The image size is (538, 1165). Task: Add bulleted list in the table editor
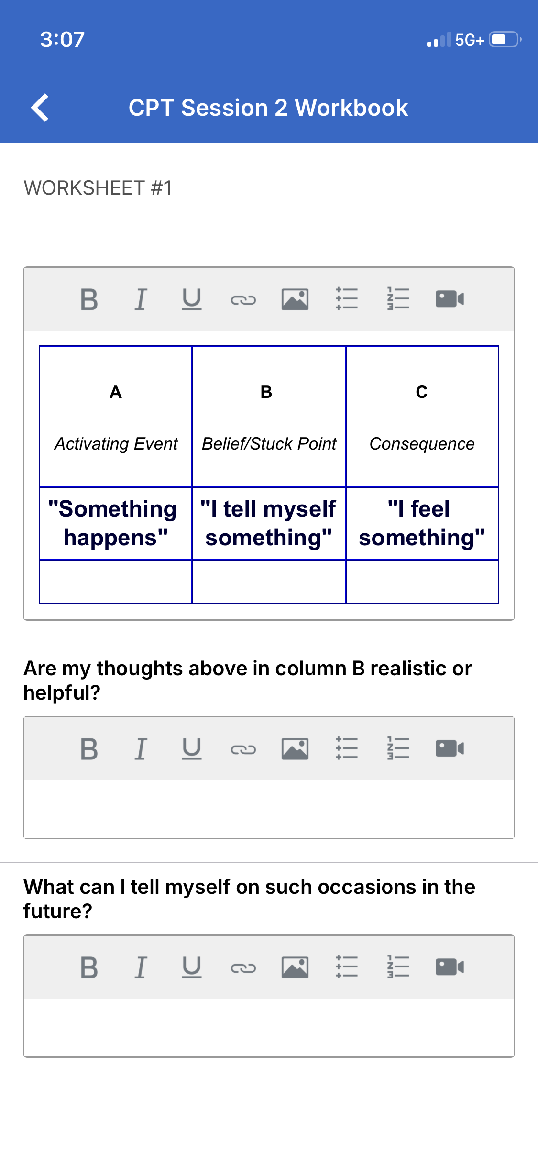347,299
